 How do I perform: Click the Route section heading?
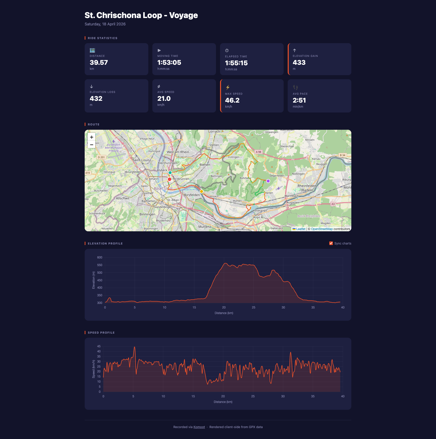94,124
